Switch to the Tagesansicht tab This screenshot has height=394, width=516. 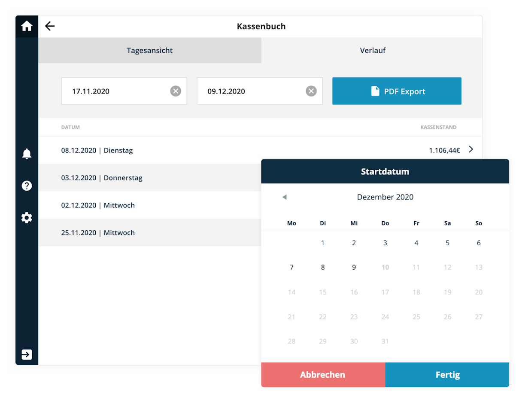149,50
